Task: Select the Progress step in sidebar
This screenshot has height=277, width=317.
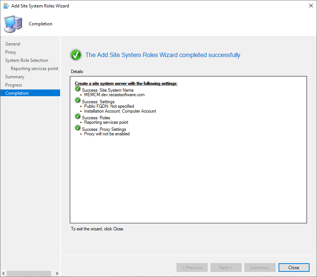Action: point(13,85)
